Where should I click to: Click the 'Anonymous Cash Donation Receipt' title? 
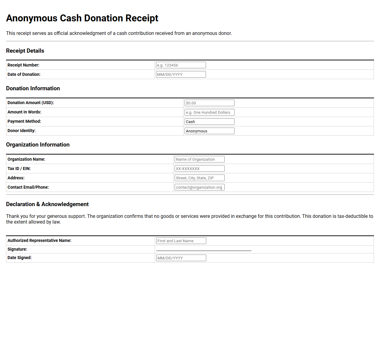coord(82,18)
